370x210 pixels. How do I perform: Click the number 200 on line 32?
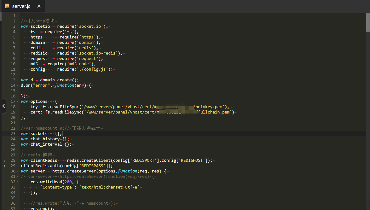(68, 182)
